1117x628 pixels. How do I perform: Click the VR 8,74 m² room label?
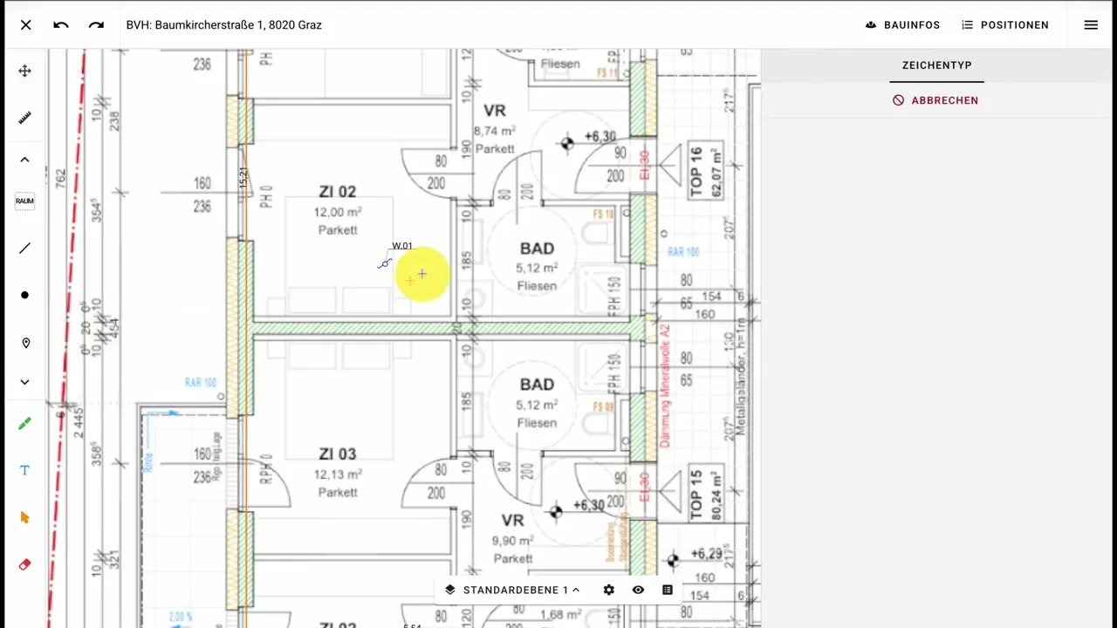click(x=495, y=128)
